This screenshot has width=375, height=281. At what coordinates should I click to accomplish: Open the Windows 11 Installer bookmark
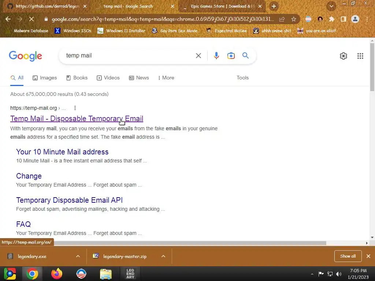click(x=122, y=31)
